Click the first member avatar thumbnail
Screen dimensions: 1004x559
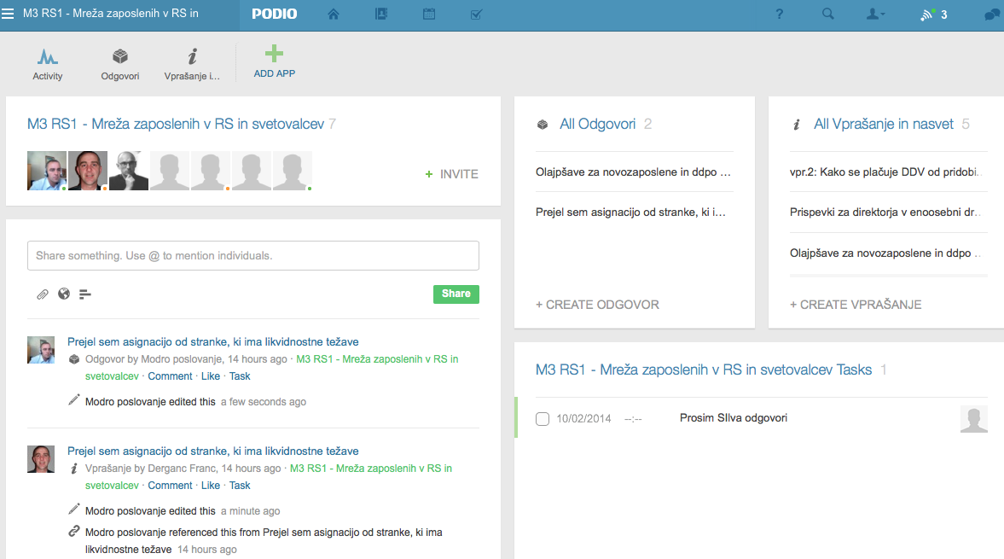[x=47, y=171]
